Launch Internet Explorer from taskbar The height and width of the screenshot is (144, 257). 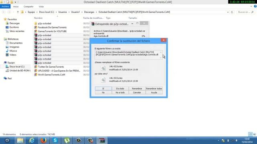32,140
